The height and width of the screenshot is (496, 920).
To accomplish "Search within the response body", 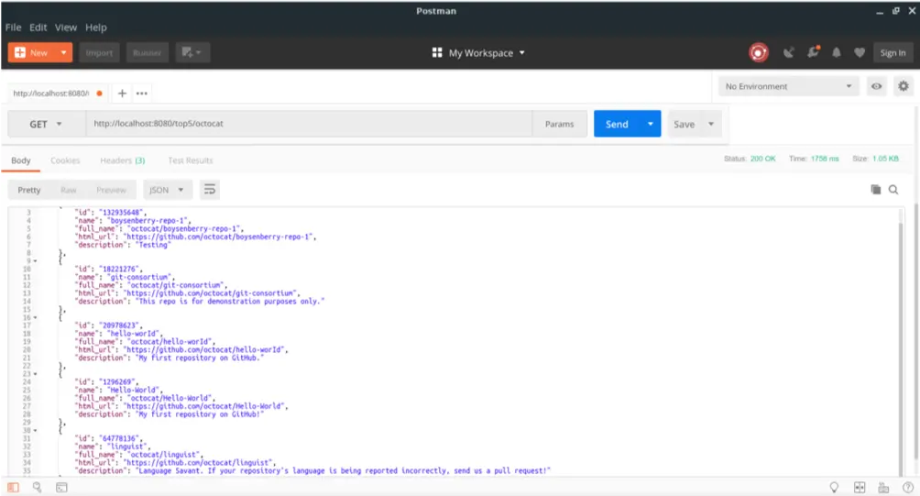I will click(893, 190).
